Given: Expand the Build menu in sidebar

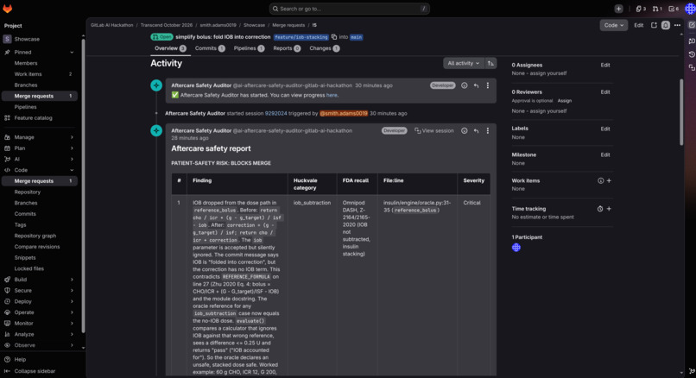Looking at the screenshot, I should pyautogui.click(x=72, y=280).
